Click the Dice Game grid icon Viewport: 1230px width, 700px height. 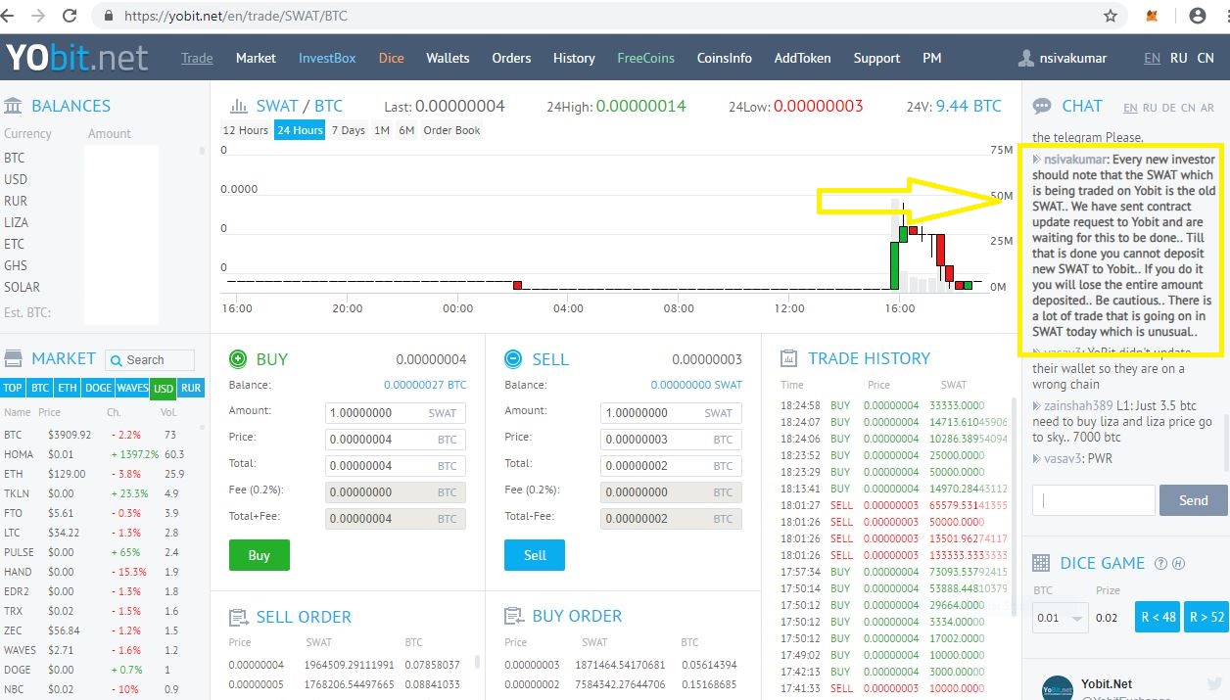pos(1042,563)
